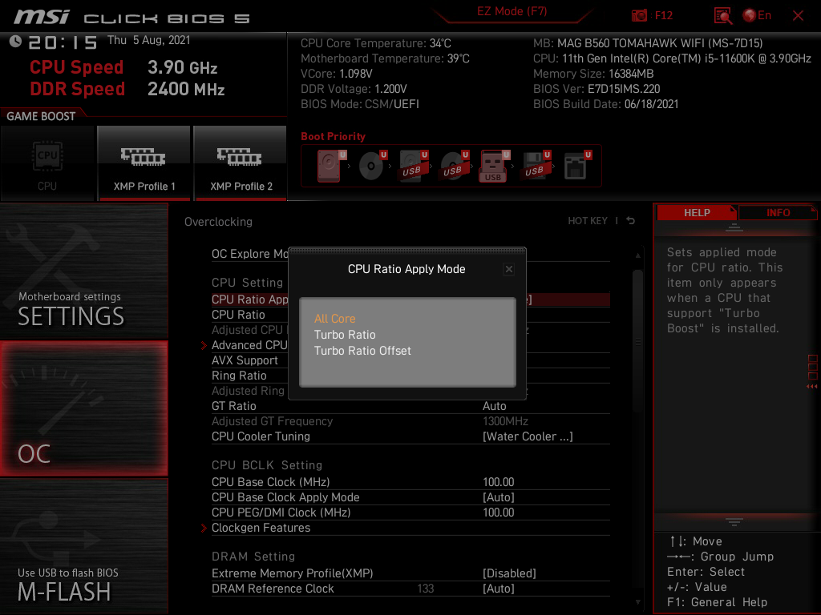Close the CPU Ratio Apply Mode dialog
The image size is (821, 615).
(508, 269)
